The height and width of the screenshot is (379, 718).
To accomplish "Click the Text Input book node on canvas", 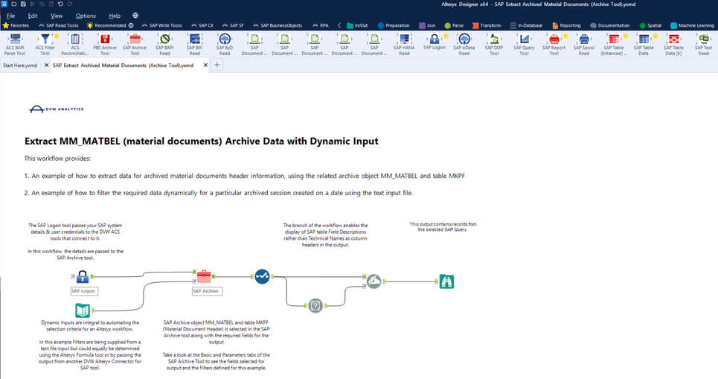I will coord(83,310).
